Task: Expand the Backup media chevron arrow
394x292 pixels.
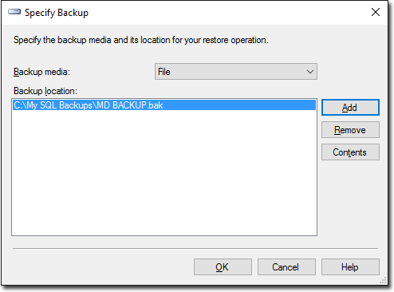Action: point(309,72)
